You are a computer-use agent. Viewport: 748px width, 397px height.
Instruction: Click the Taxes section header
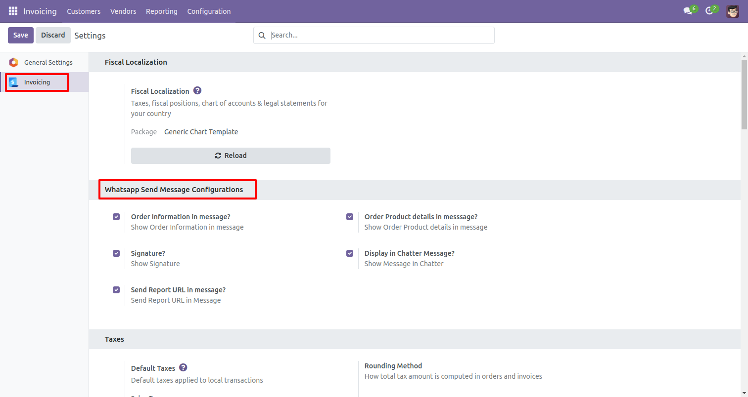click(x=114, y=339)
